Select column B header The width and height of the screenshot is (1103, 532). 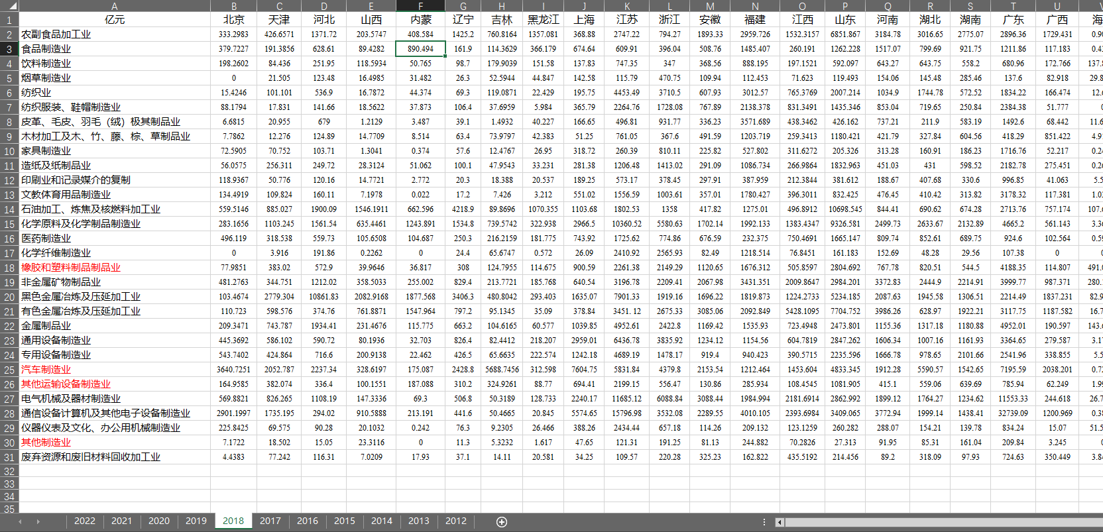point(234,6)
